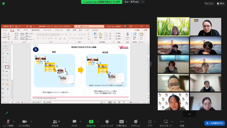Open the more options three-dots icon
The height and width of the screenshot is (128, 227).
coord(182,122)
